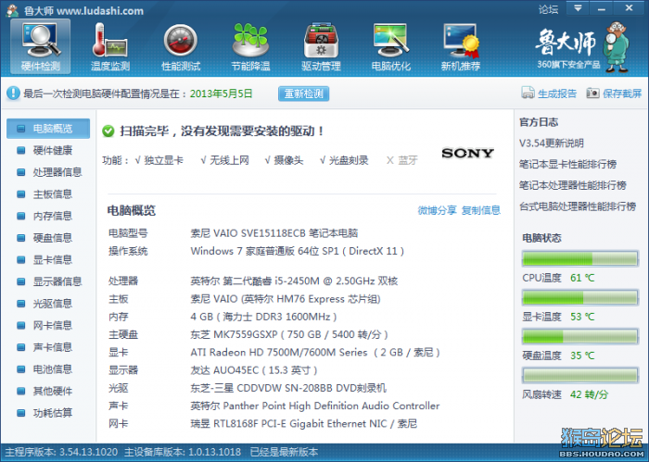Click the 4 GB 海力士 DDR3 memory text
Image resolution: width=649 pixels, height=462 pixels.
263,317
